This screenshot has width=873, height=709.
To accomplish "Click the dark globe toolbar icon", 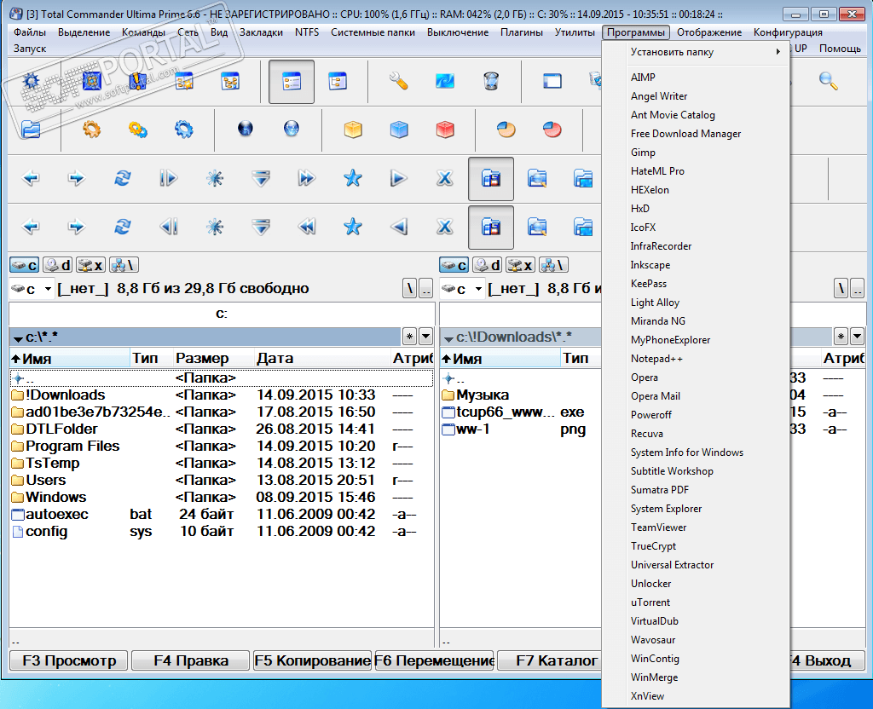I will 246,130.
